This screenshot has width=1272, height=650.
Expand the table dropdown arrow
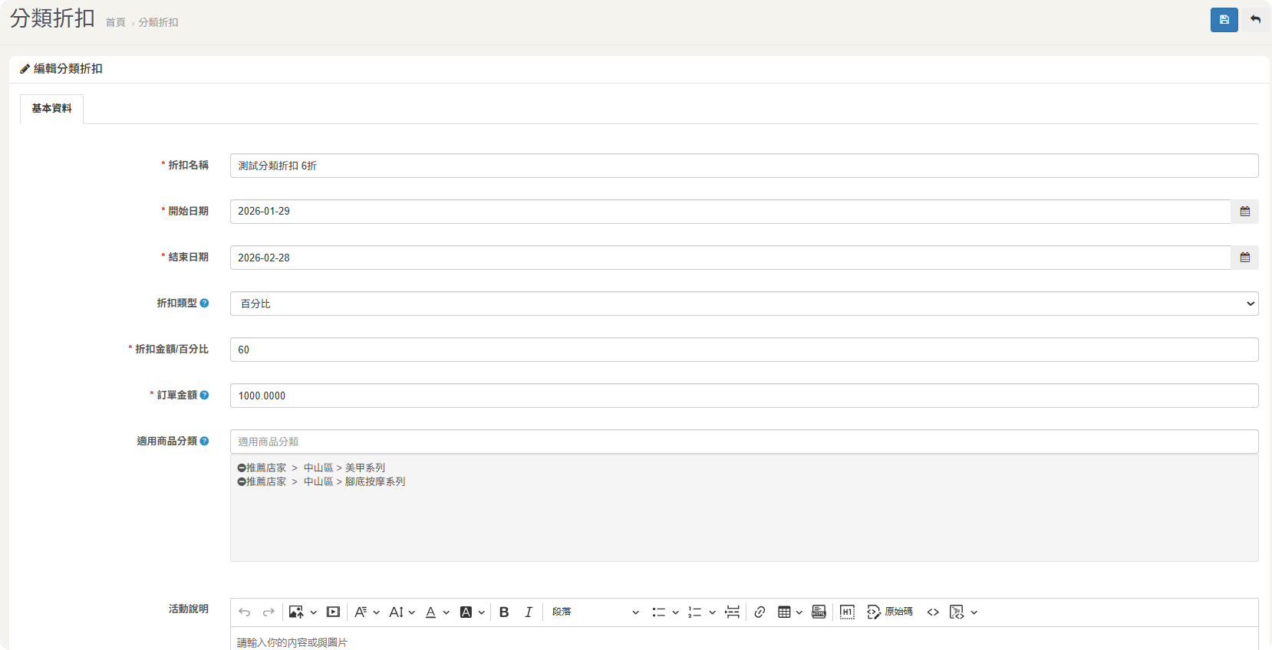[x=799, y=612]
